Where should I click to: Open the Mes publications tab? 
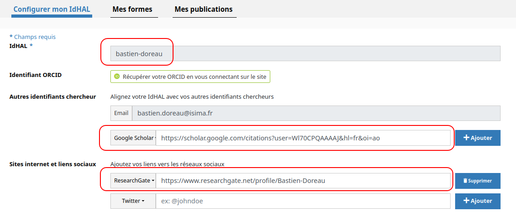[x=203, y=9]
